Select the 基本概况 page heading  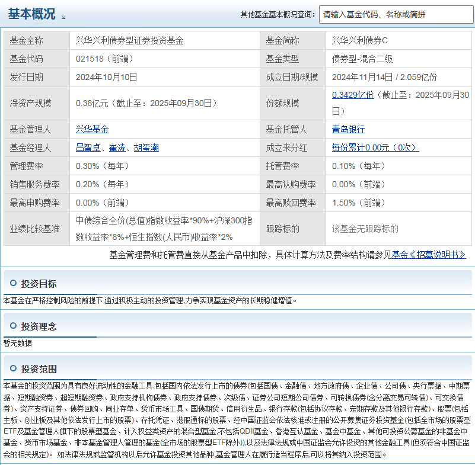pos(31,14)
